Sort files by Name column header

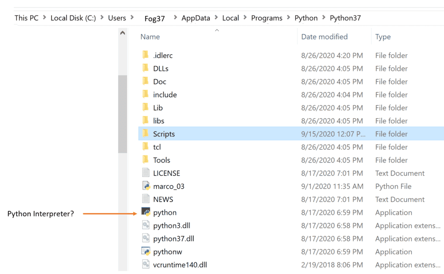coord(150,37)
